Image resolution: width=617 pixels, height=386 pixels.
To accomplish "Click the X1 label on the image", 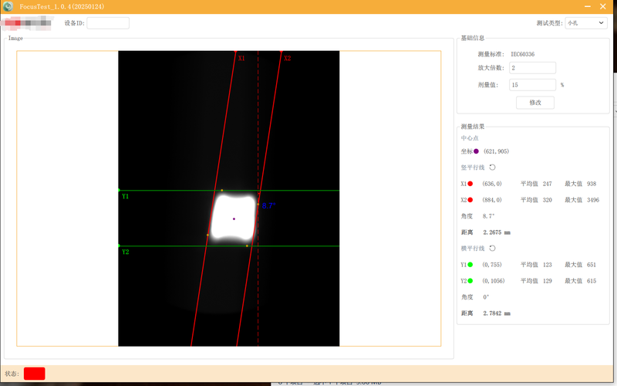I will coord(241,59).
